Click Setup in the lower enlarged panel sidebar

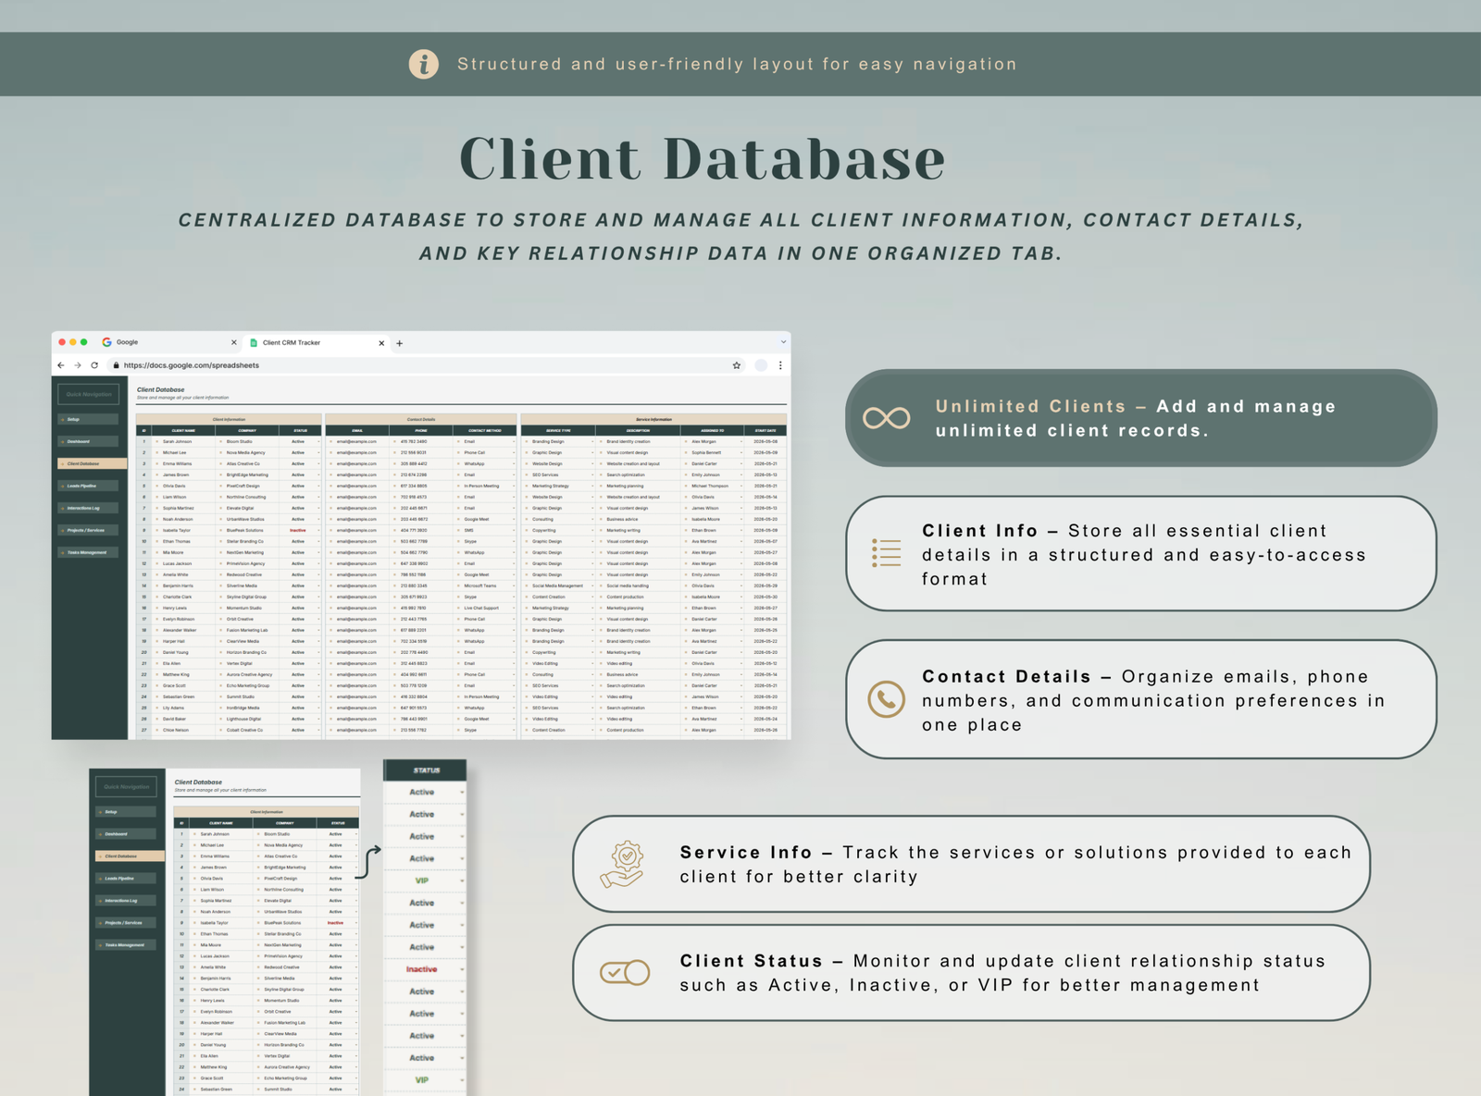(x=127, y=812)
